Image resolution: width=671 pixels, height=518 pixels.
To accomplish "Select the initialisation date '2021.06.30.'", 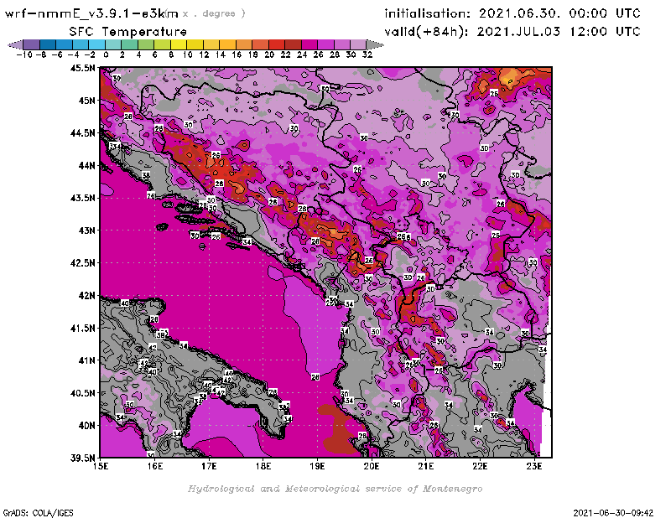I will (518, 13).
